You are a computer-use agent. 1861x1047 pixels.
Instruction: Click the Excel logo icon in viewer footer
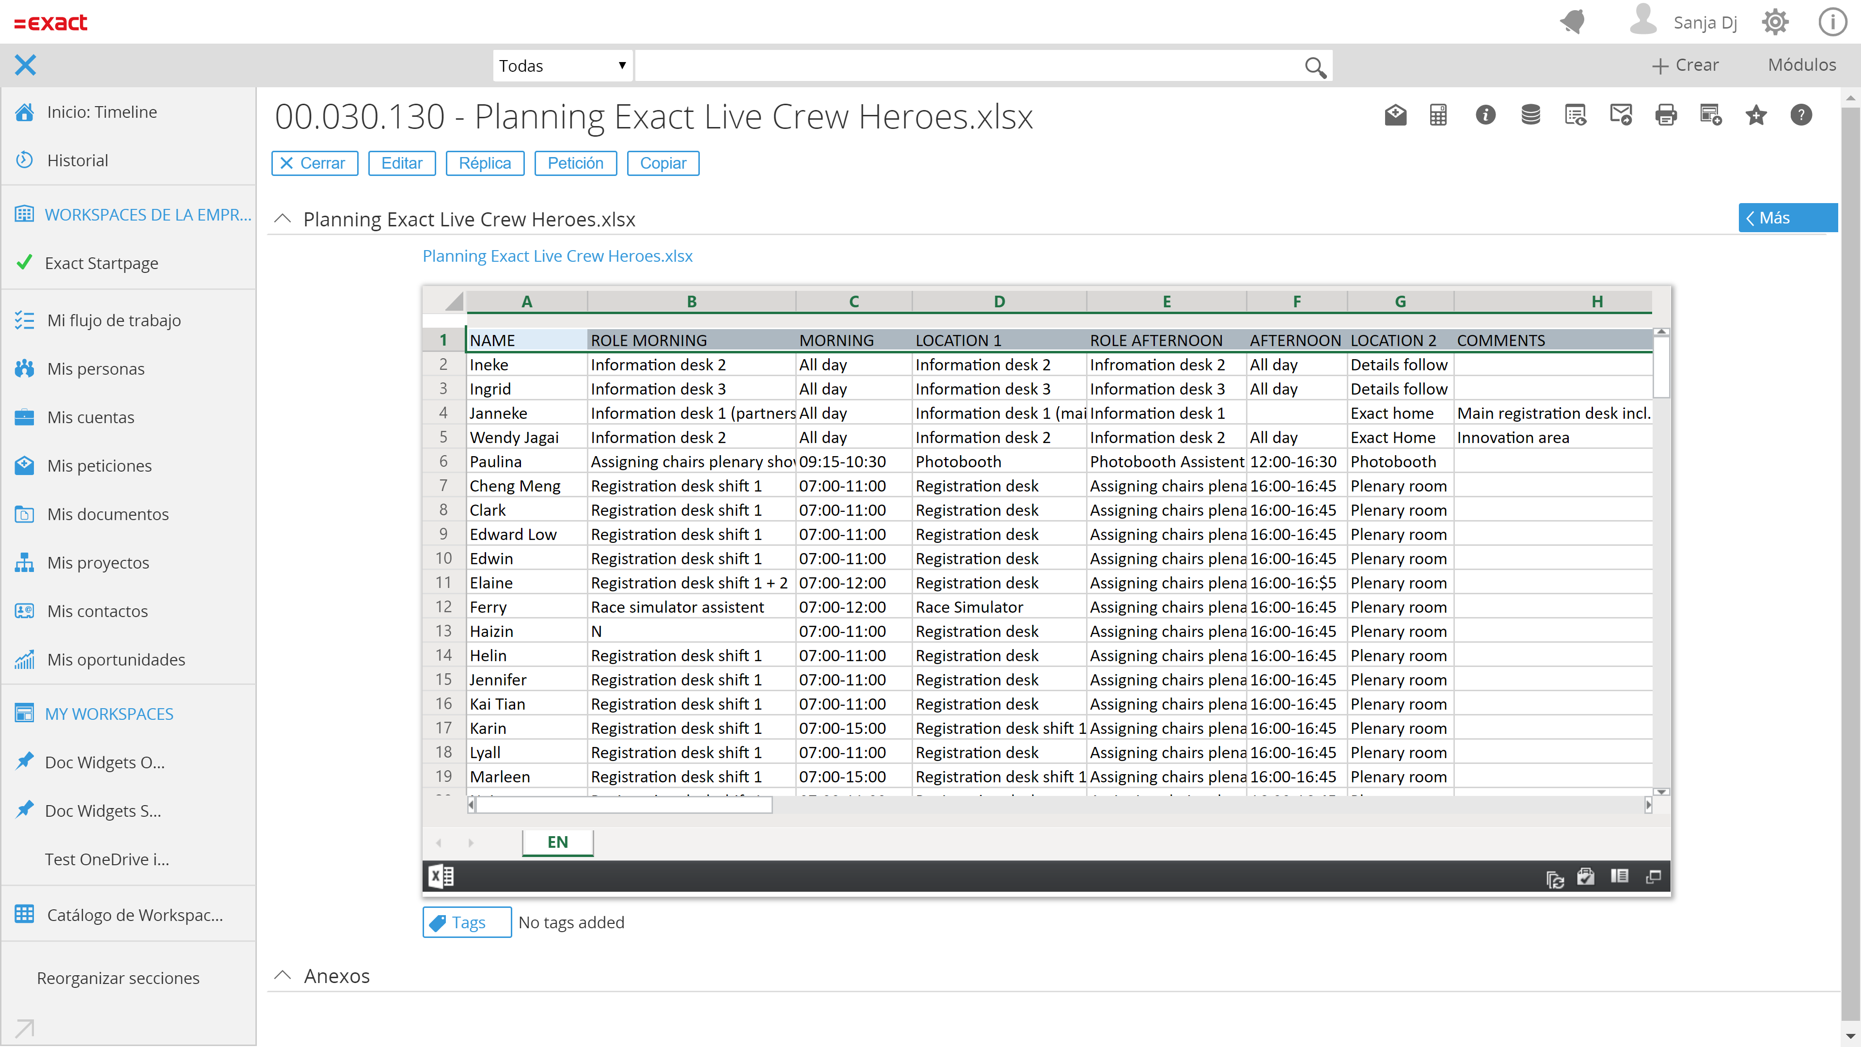[441, 876]
